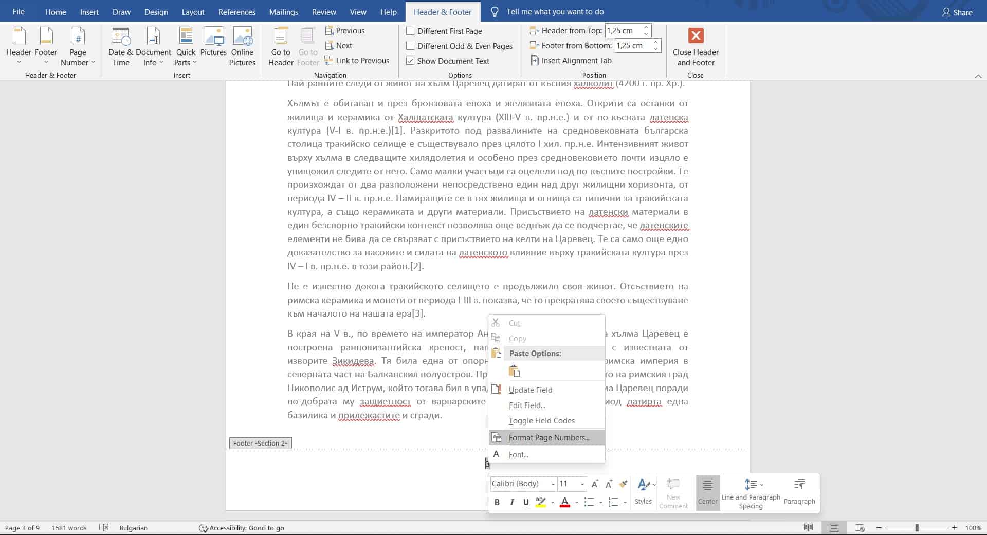Expand font color options arrow
The height and width of the screenshot is (535, 987).
click(x=577, y=502)
